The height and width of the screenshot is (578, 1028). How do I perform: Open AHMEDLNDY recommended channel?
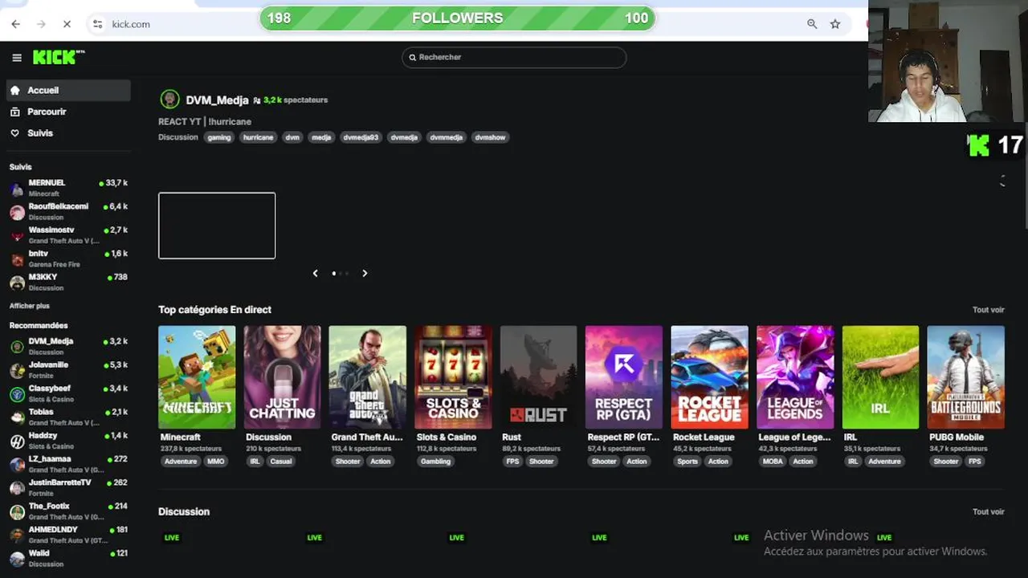point(68,535)
